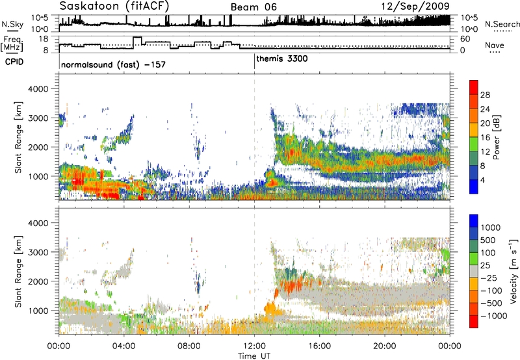Click '2000' on the power panel range axis

38,147
